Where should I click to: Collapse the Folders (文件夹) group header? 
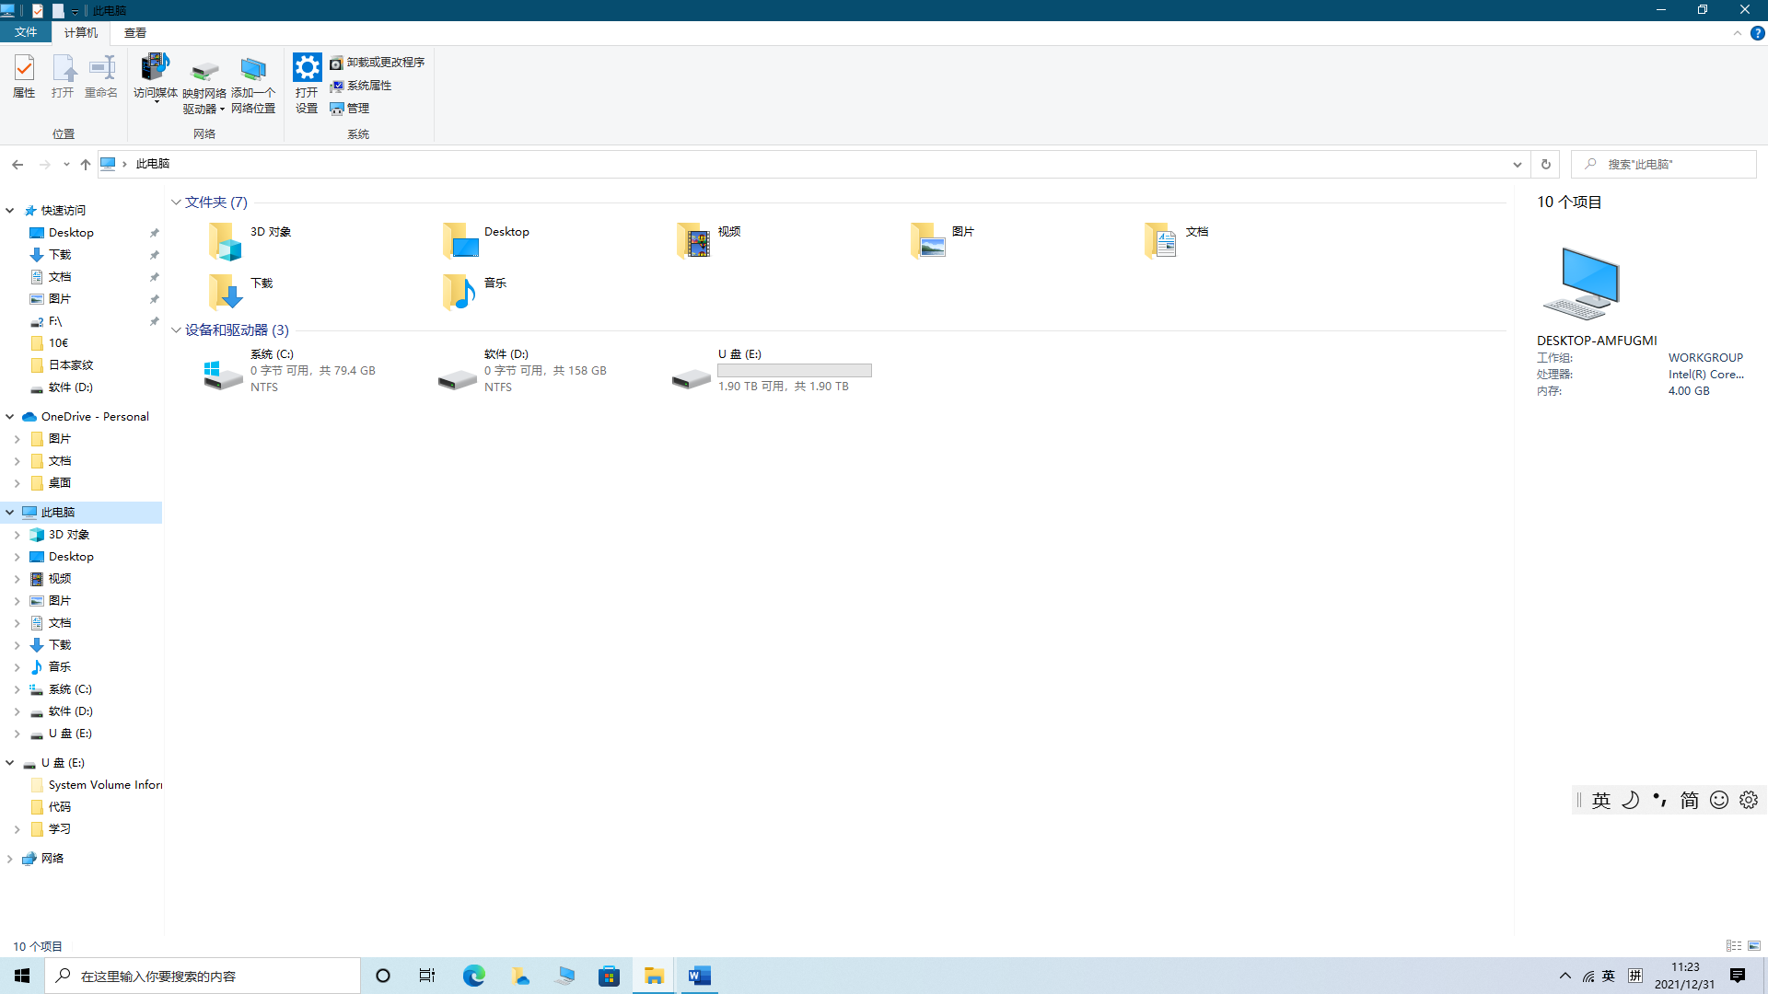176,202
